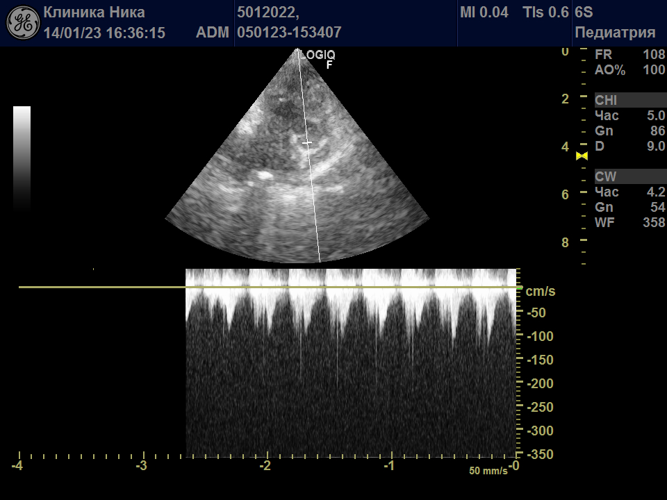This screenshot has width=667, height=500.
Task: Click exam number '050123-153407'
Action: point(289,33)
